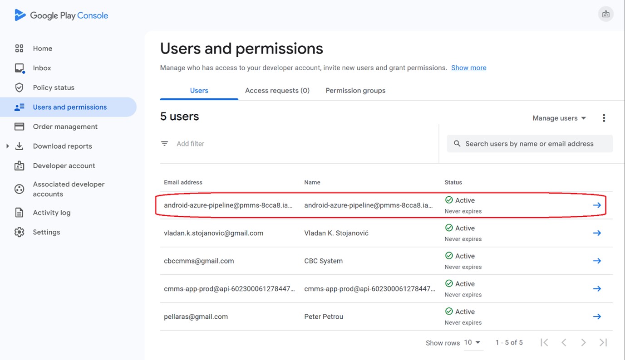Click the Add filter icon

tap(164, 144)
